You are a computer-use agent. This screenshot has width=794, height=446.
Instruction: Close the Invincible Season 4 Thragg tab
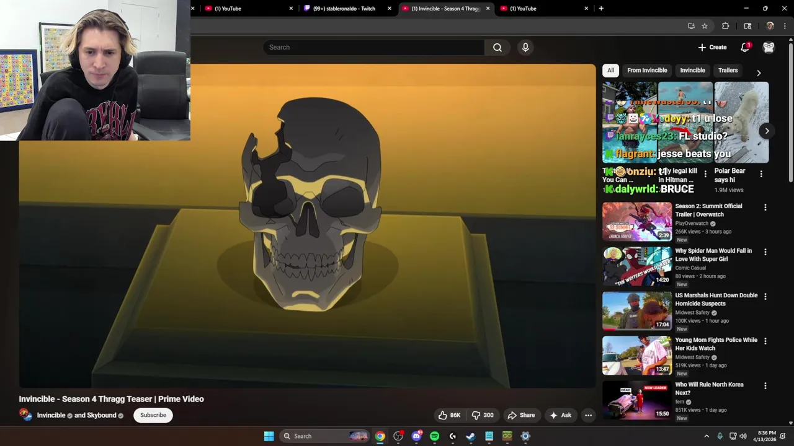[x=488, y=9]
